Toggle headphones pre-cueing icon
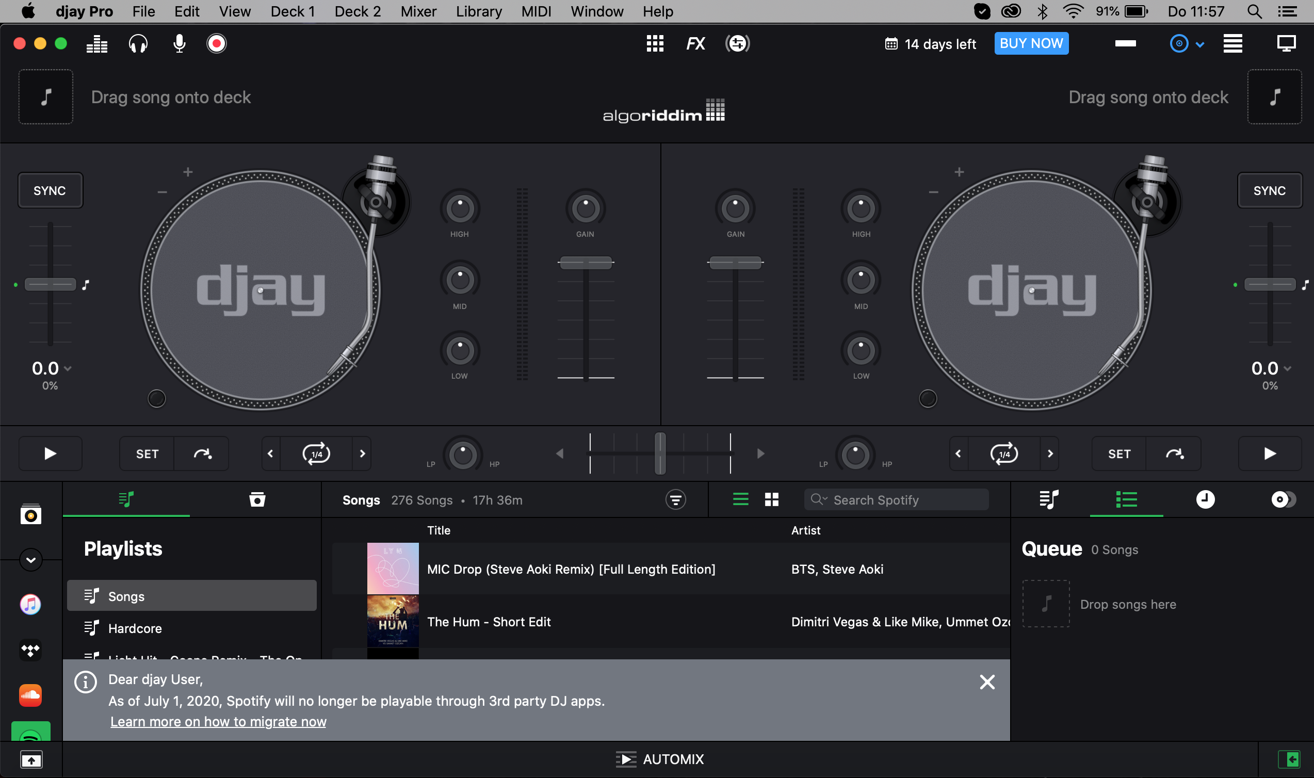Image resolution: width=1314 pixels, height=778 pixels. point(138,44)
